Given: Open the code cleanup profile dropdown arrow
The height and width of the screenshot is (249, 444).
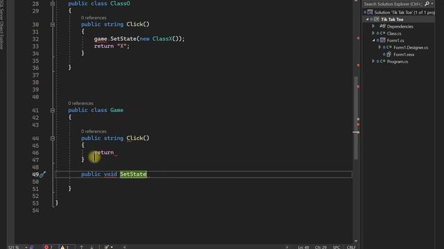Looking at the screenshot, I should click(112, 247).
